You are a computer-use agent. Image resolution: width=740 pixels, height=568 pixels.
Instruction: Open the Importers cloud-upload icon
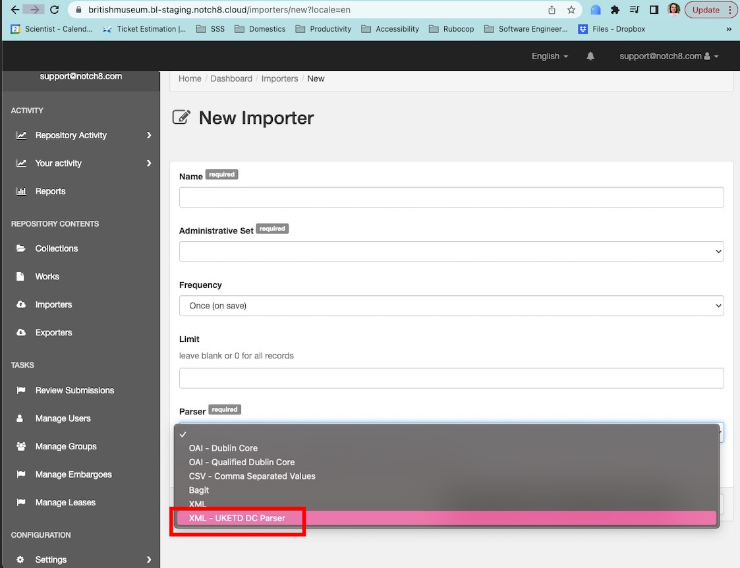[x=22, y=304]
